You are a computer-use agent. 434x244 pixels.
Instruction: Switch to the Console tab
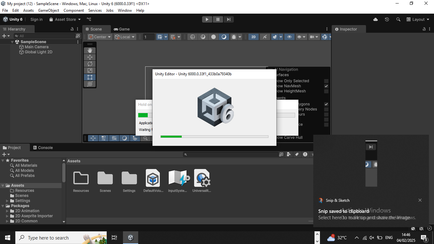tap(43, 148)
